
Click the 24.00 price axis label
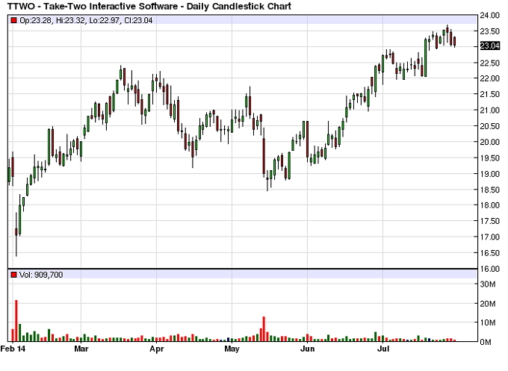pyautogui.click(x=489, y=15)
